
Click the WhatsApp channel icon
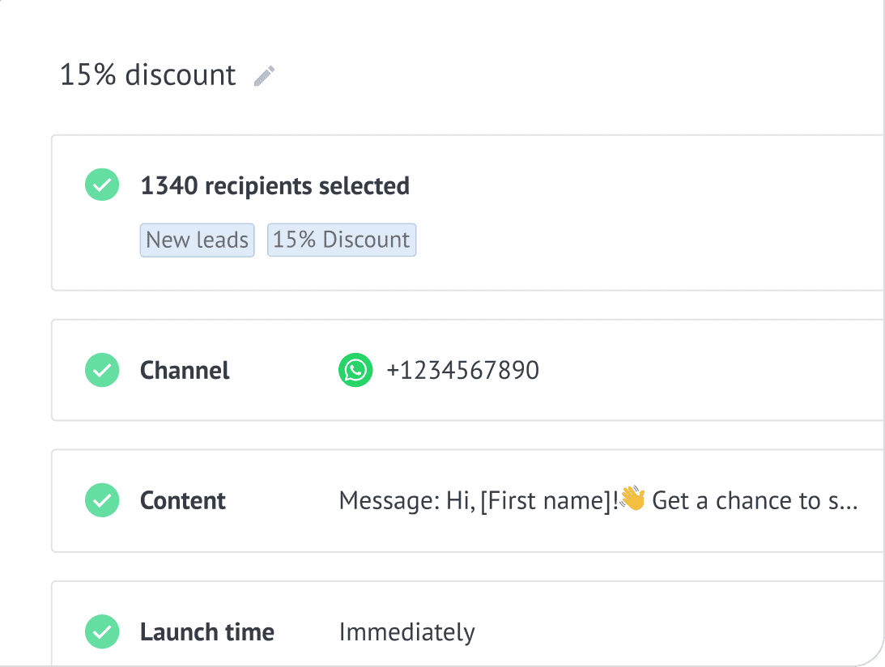pos(355,370)
